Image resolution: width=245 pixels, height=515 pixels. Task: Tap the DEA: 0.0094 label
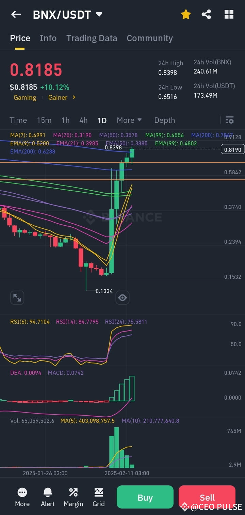pyautogui.click(x=26, y=373)
